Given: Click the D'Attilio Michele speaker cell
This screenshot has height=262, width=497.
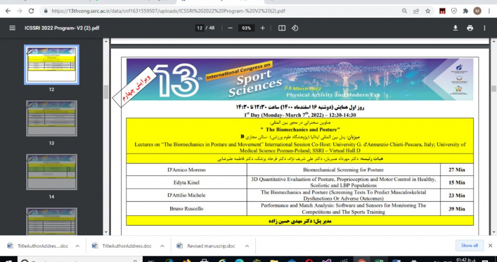Looking at the screenshot, I should click(186, 195).
